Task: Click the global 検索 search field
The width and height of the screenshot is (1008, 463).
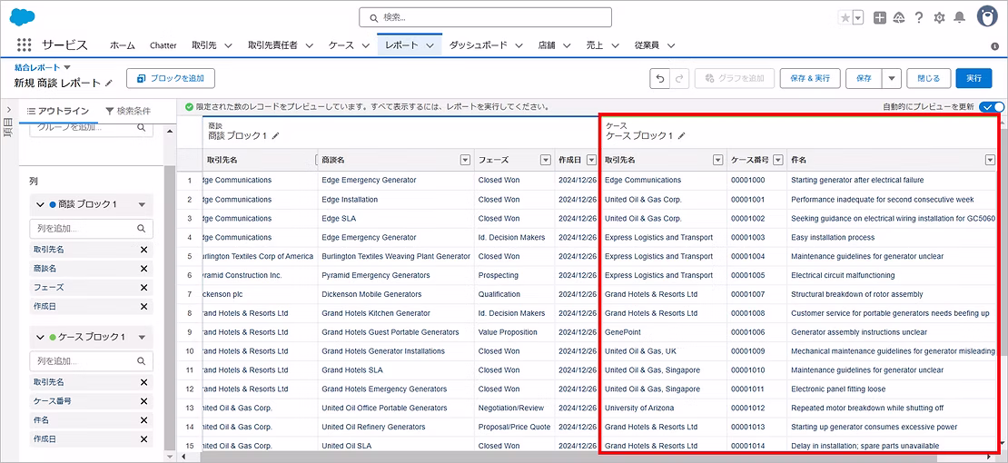Action: [485, 17]
